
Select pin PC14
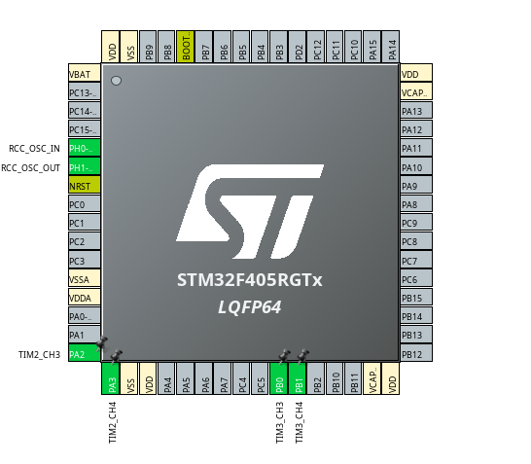tap(85, 111)
